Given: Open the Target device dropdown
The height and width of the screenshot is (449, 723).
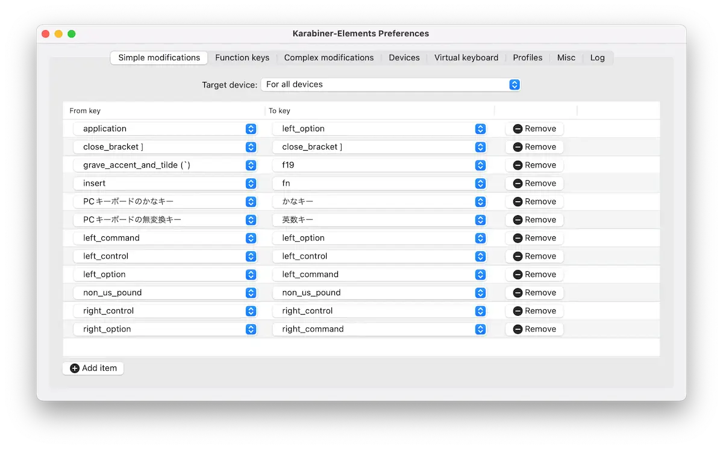Looking at the screenshot, I should point(390,84).
